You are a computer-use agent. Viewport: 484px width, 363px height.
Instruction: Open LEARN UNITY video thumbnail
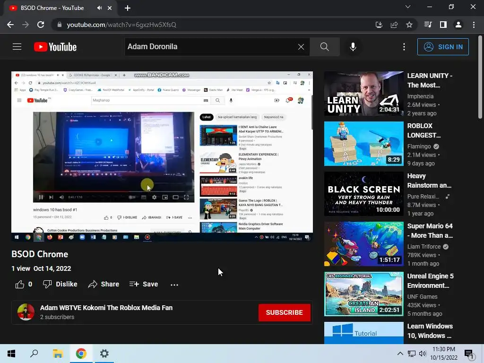pos(363,94)
